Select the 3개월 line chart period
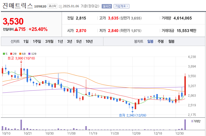This screenshot has width=206, height=136. [x=49, y=41]
